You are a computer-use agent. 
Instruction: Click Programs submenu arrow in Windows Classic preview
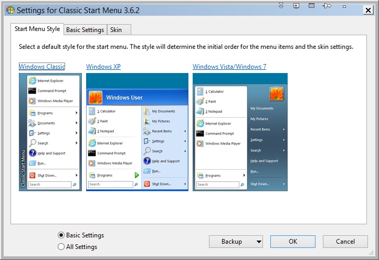click(77, 113)
